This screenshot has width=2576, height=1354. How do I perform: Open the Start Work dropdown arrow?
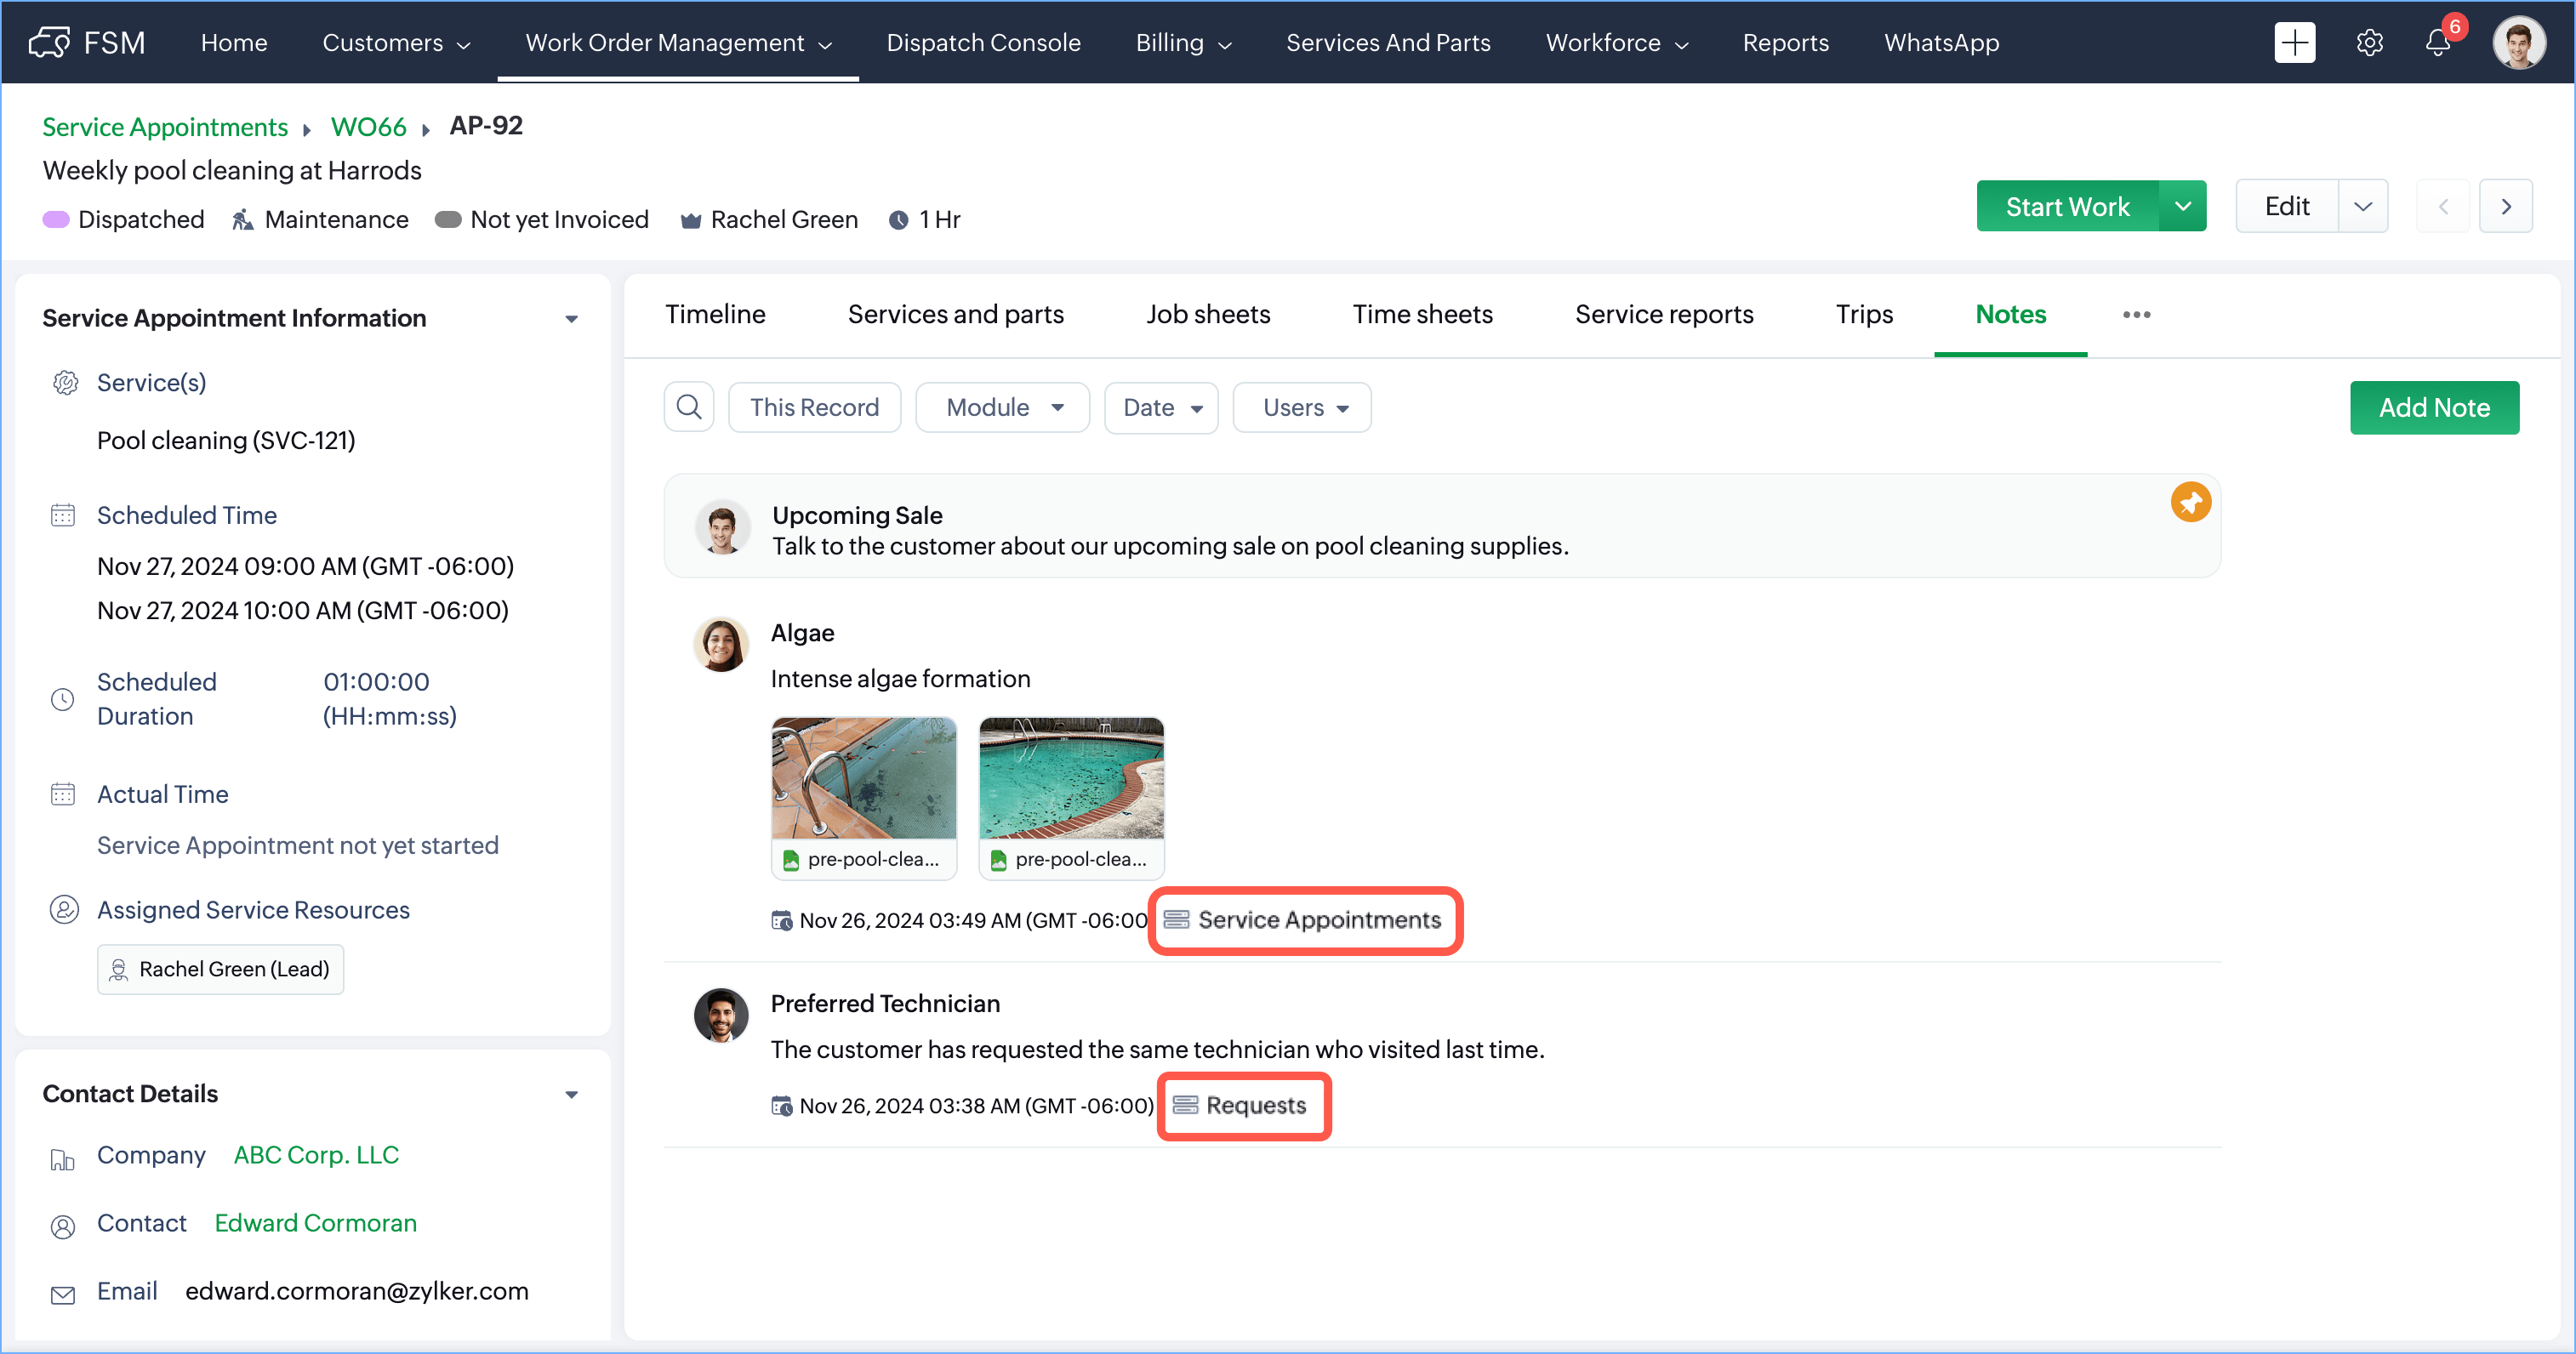coord(2183,207)
